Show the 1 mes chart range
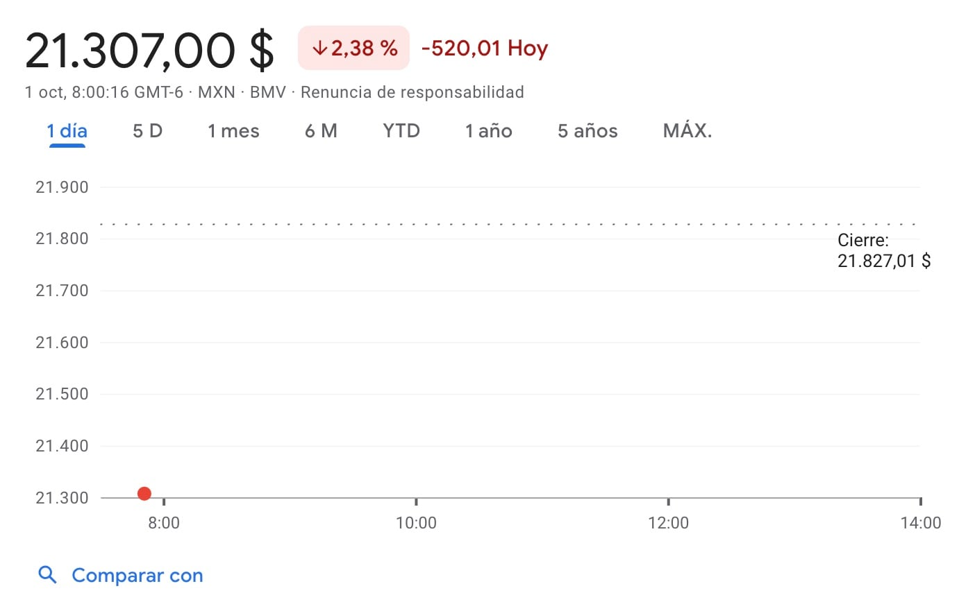975x602 pixels. click(233, 131)
